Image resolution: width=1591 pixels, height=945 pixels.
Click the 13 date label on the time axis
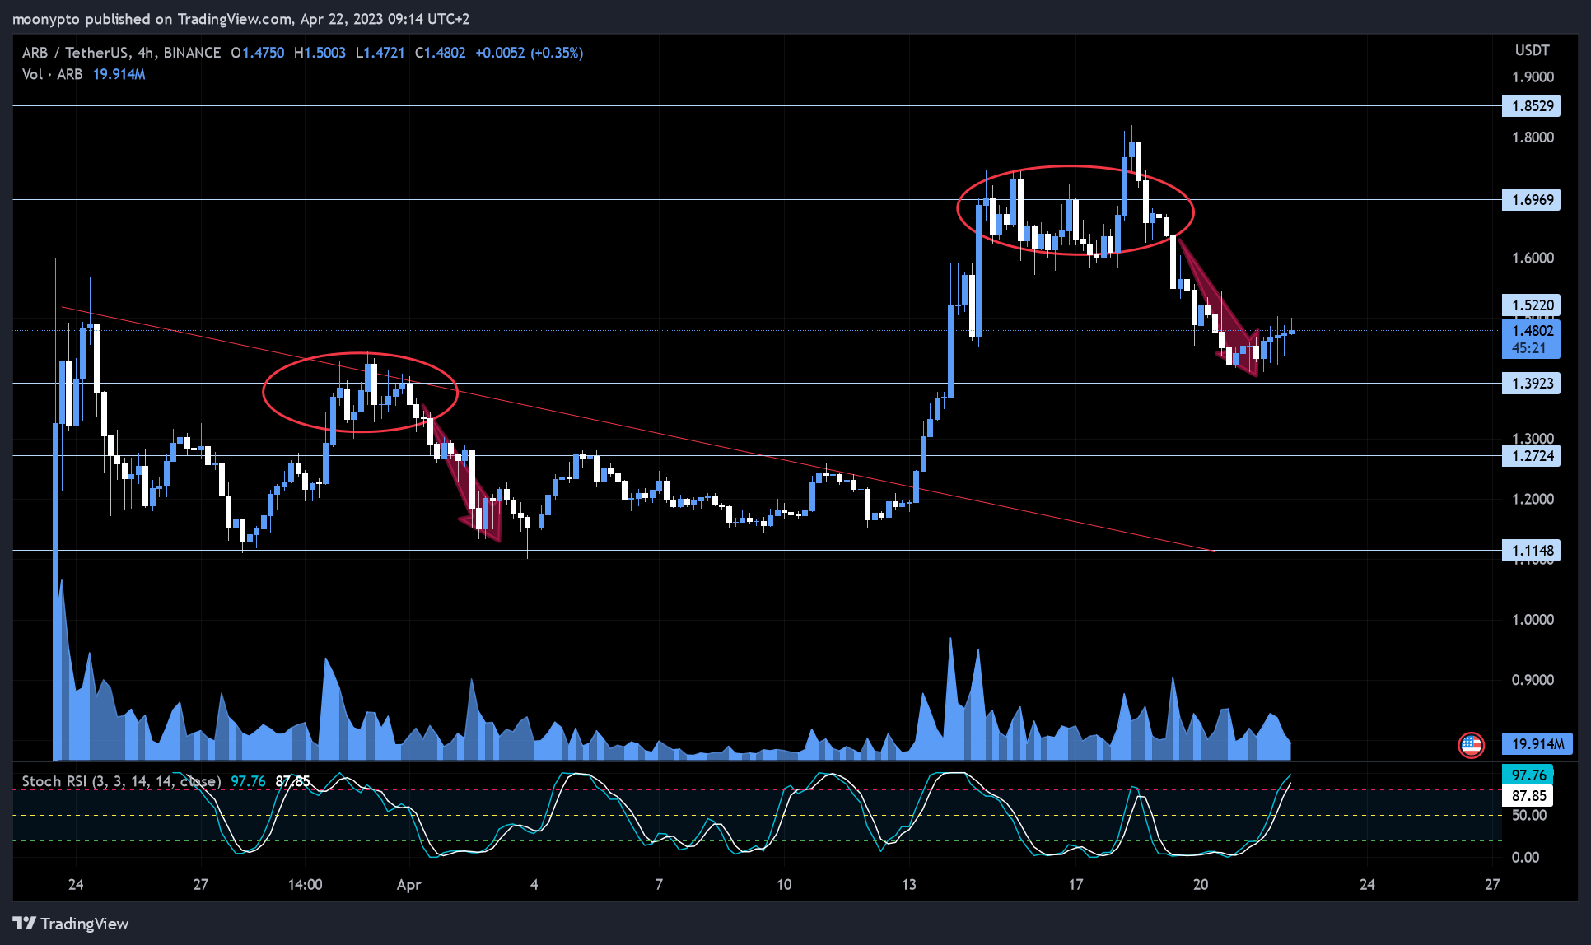pos(908,885)
